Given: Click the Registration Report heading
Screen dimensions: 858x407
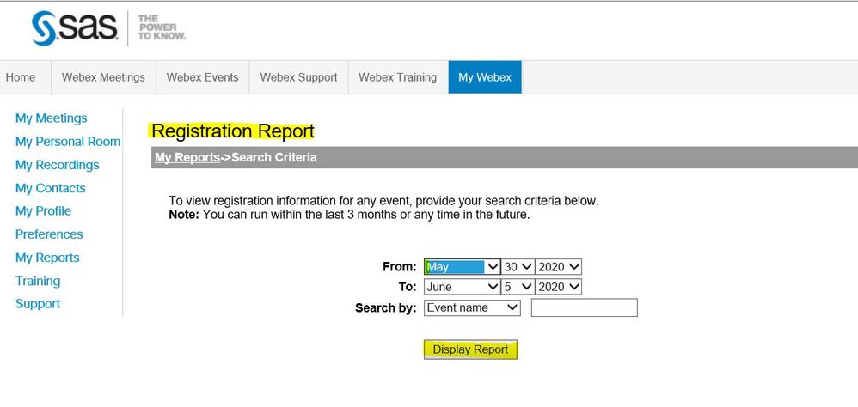Looking at the screenshot, I should [x=233, y=131].
